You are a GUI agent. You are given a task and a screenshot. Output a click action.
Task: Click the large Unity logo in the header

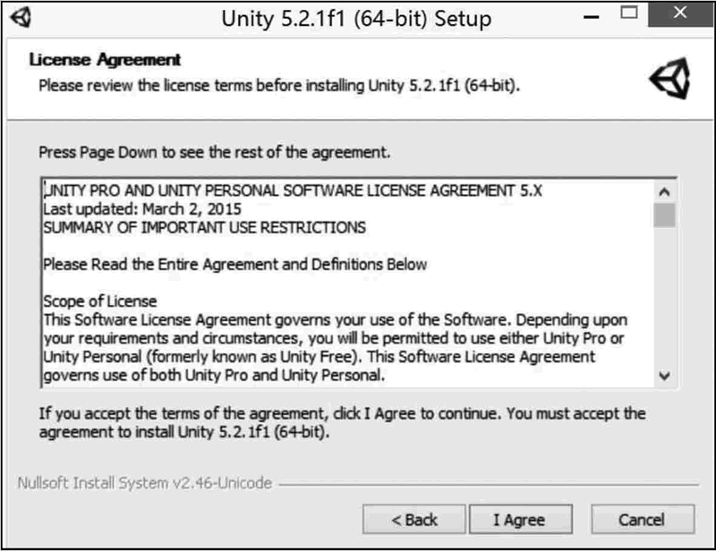(670, 81)
